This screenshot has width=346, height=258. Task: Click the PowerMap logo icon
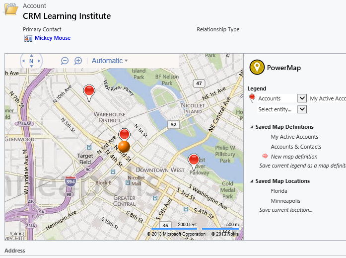tap(257, 67)
